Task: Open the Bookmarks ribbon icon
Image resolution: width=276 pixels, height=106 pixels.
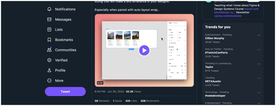Action: 49,40
